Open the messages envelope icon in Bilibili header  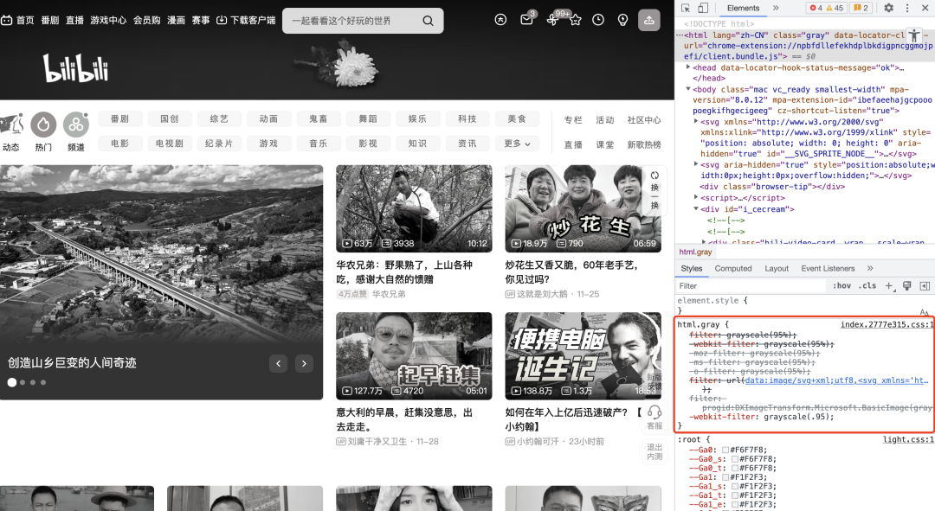tap(526, 20)
